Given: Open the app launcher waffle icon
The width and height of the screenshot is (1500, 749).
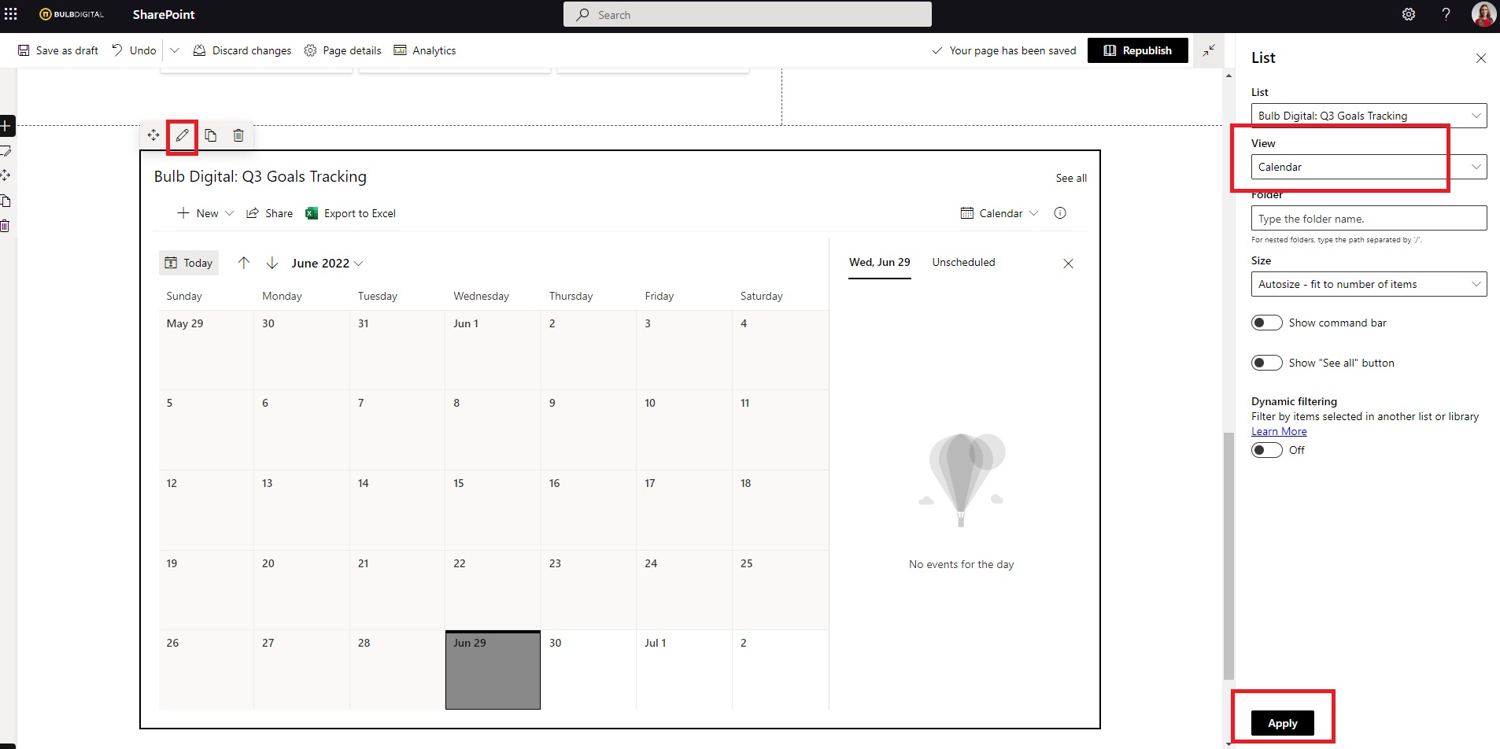Looking at the screenshot, I should (11, 14).
